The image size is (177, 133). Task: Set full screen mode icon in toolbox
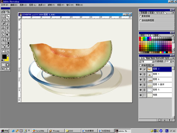point(8,69)
